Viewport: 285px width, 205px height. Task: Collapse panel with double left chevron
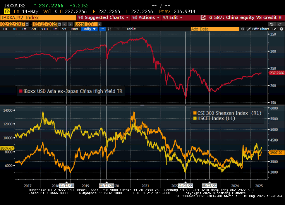coord(242,29)
